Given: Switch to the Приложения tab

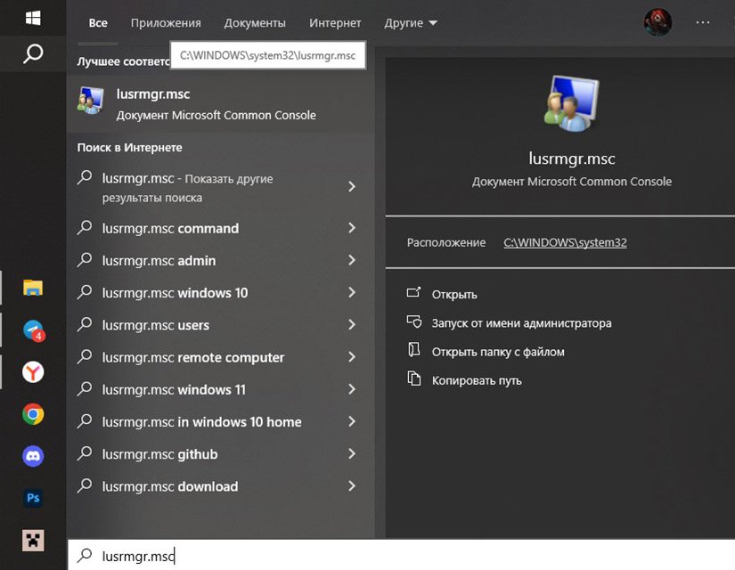Looking at the screenshot, I should point(166,22).
